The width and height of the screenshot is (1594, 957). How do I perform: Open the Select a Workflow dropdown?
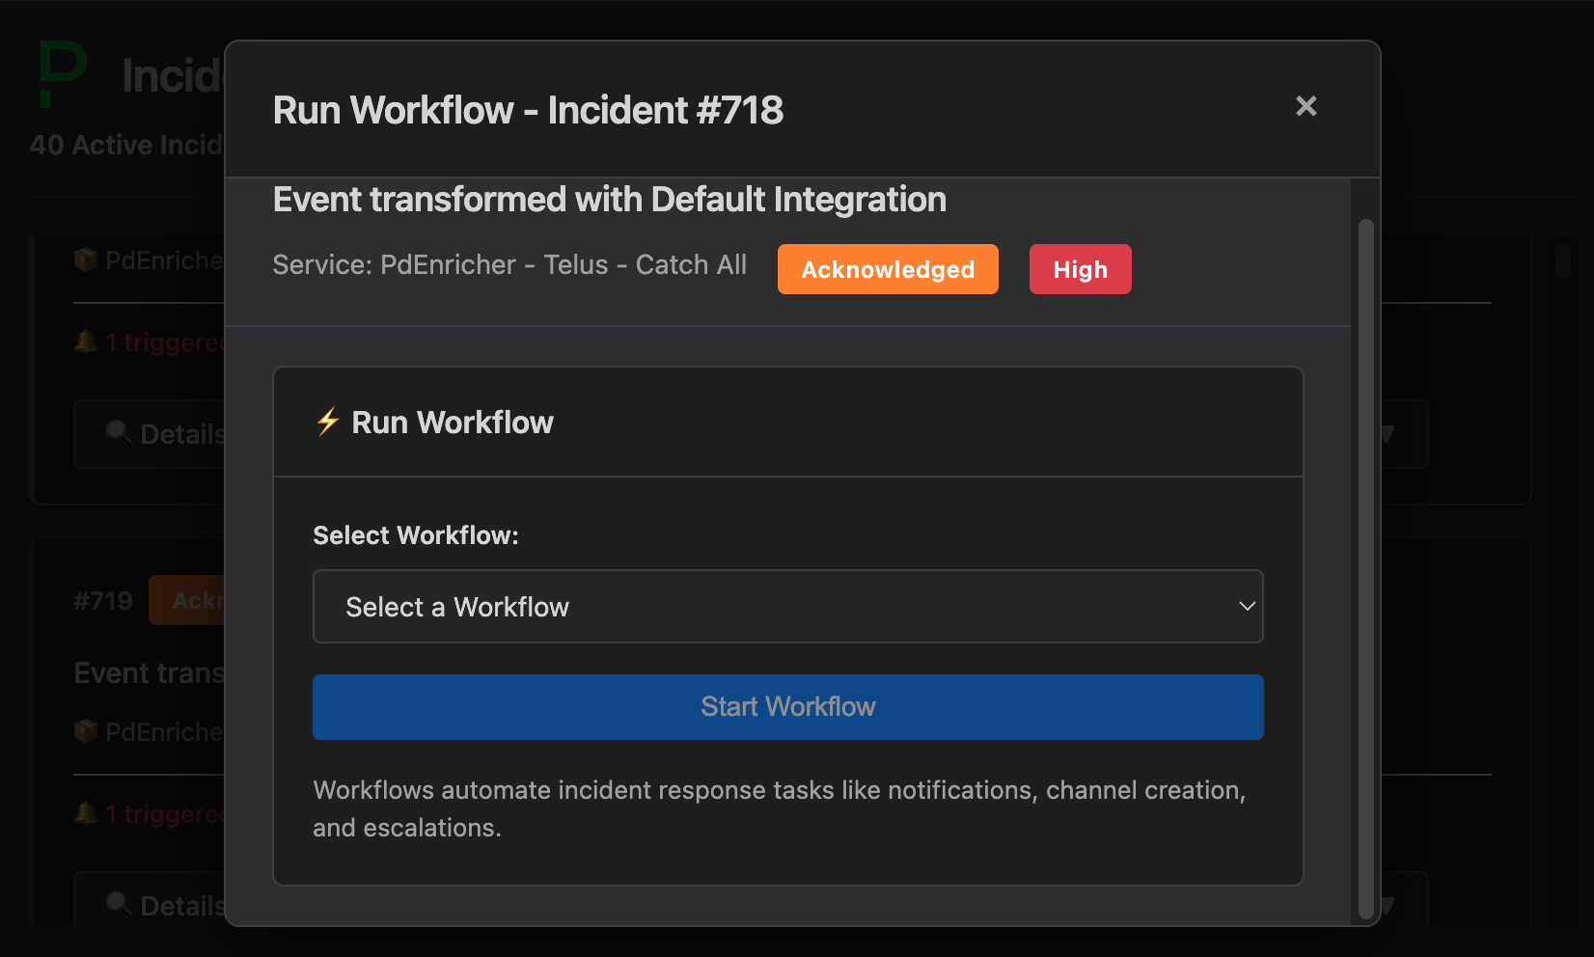(787, 606)
